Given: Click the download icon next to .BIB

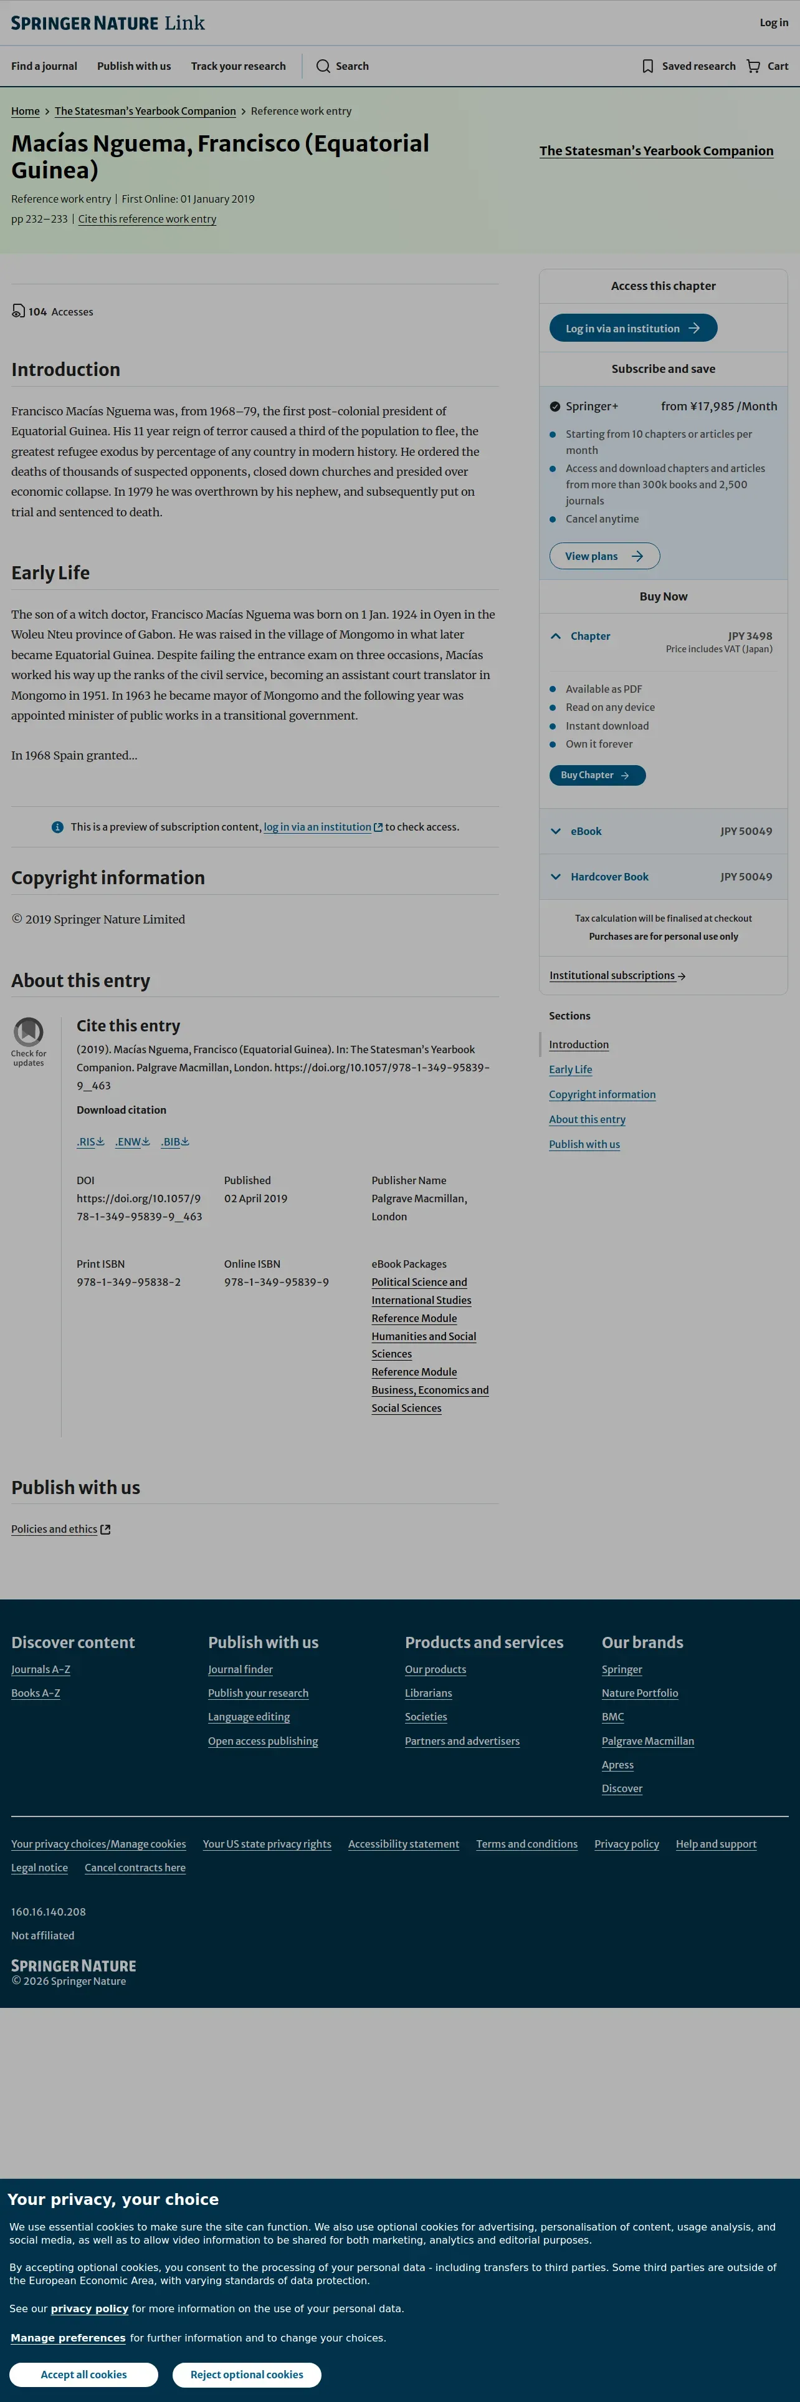Looking at the screenshot, I should tap(184, 1141).
